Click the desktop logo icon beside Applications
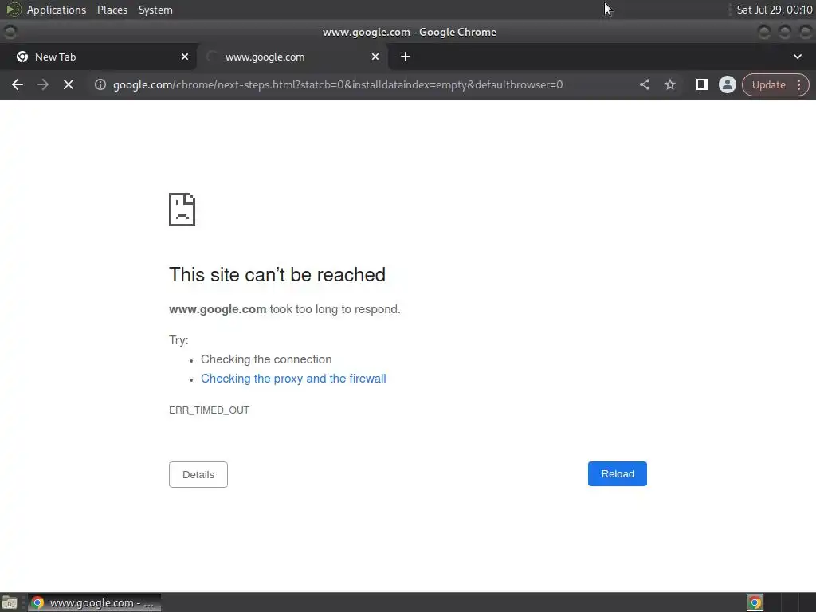Screen dimensions: 816x612 click(x=14, y=10)
